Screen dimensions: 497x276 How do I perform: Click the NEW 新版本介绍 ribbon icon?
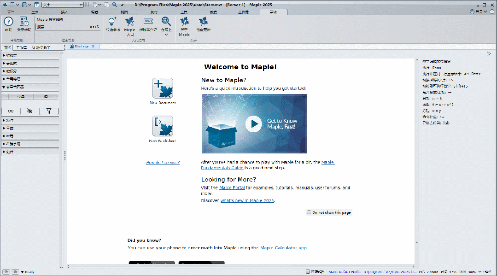[148, 22]
